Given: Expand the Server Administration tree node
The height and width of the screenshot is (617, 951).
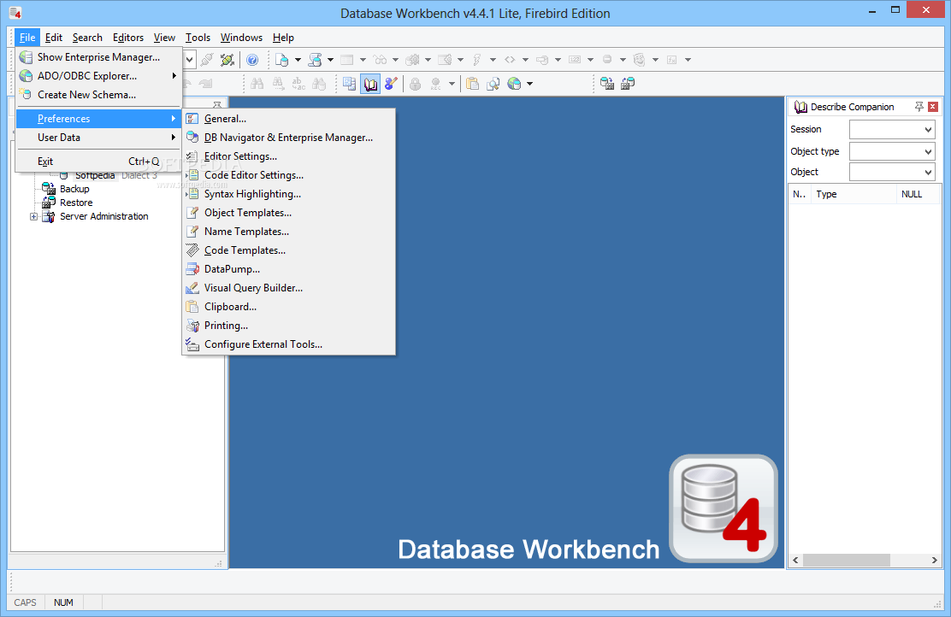Looking at the screenshot, I should click(34, 216).
